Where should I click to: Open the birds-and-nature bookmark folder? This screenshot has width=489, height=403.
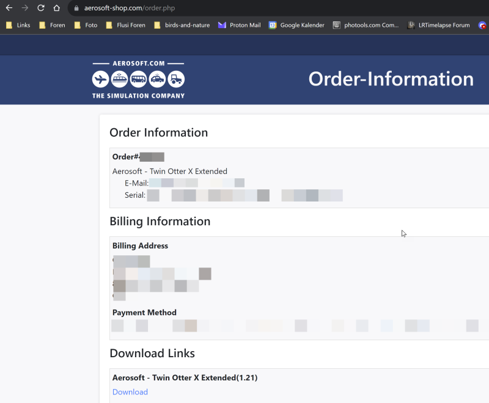click(182, 25)
